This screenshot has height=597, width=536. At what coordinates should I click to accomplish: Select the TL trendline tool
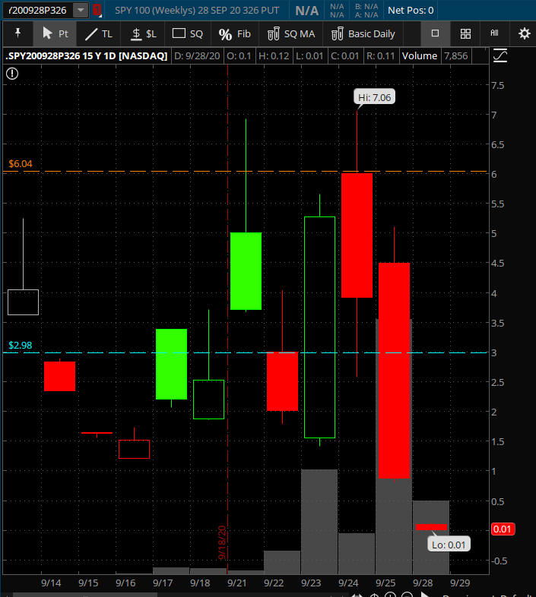[98, 33]
